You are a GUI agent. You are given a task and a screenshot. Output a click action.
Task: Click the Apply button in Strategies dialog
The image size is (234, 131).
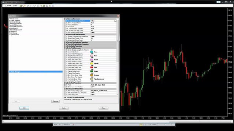64,108
